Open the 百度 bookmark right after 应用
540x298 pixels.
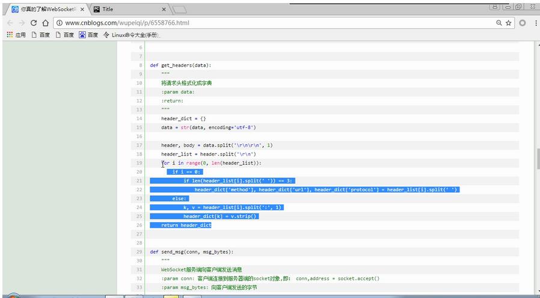click(41, 35)
